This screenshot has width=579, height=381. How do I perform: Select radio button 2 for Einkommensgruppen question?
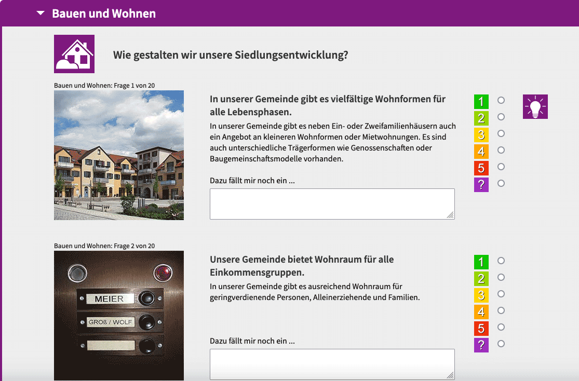(501, 277)
